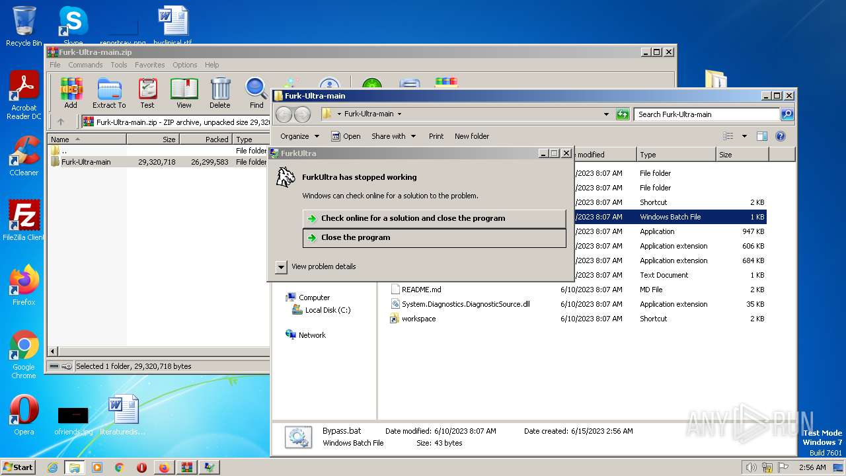Image resolution: width=846 pixels, height=476 pixels.
Task: Click the Open button in Explorer toolbar
Action: 346,136
